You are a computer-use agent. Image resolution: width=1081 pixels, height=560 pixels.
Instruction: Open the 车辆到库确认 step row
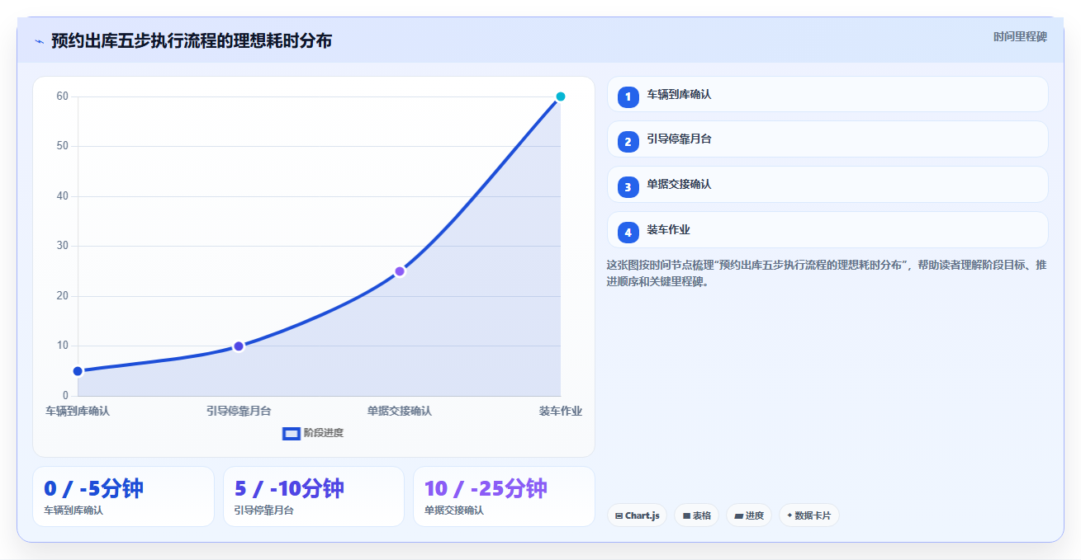coord(827,94)
